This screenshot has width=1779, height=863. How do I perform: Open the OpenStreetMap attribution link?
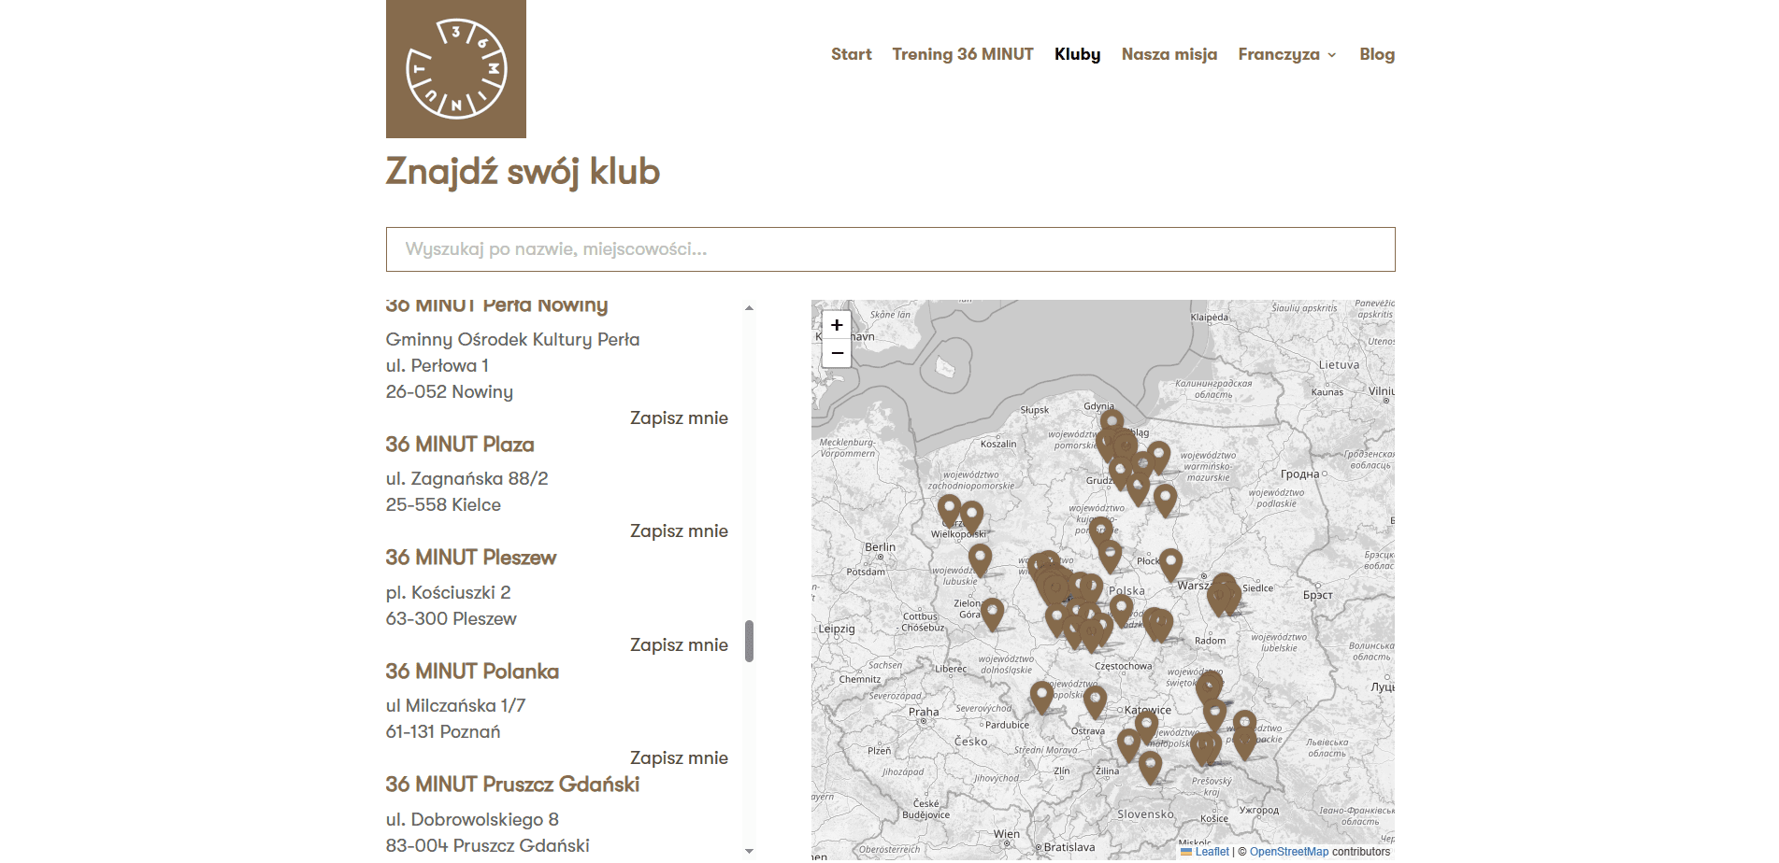tap(1289, 852)
